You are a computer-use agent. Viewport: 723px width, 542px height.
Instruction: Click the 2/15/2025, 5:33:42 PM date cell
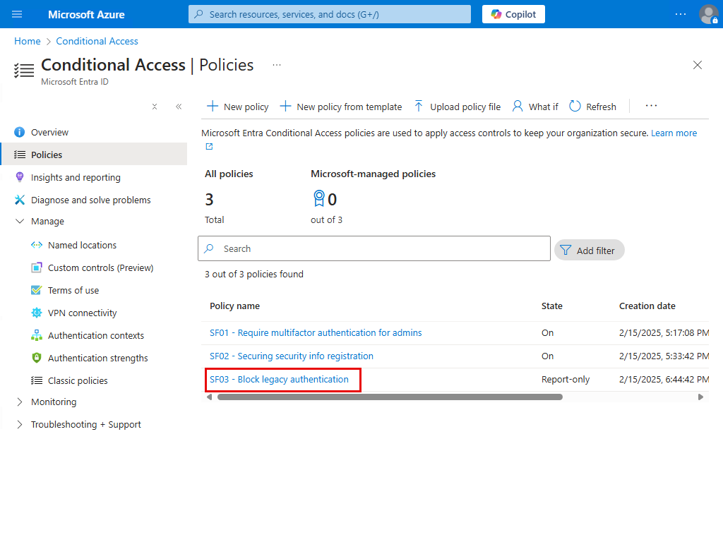[x=664, y=356]
